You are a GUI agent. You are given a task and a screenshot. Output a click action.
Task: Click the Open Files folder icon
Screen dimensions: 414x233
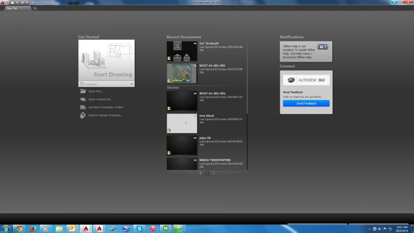tap(83, 91)
